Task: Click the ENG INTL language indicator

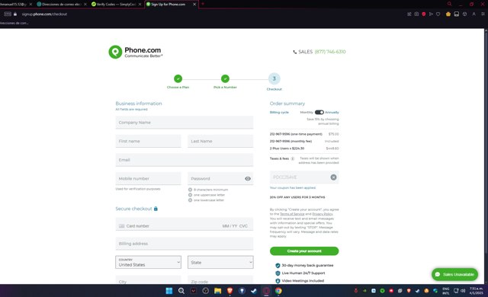Action: [445, 291]
